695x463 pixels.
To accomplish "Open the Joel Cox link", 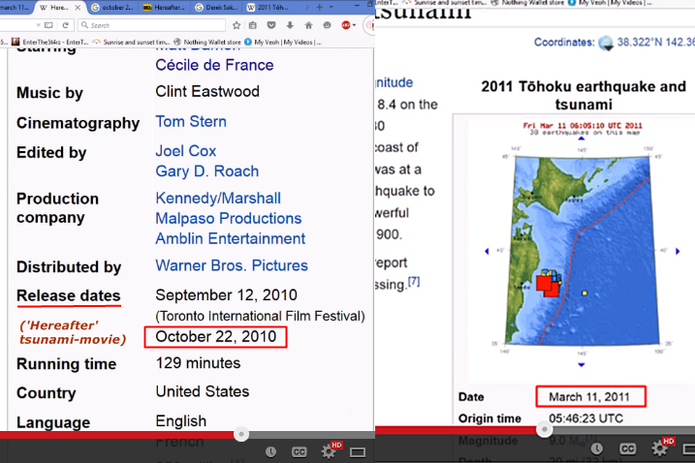I will point(186,151).
